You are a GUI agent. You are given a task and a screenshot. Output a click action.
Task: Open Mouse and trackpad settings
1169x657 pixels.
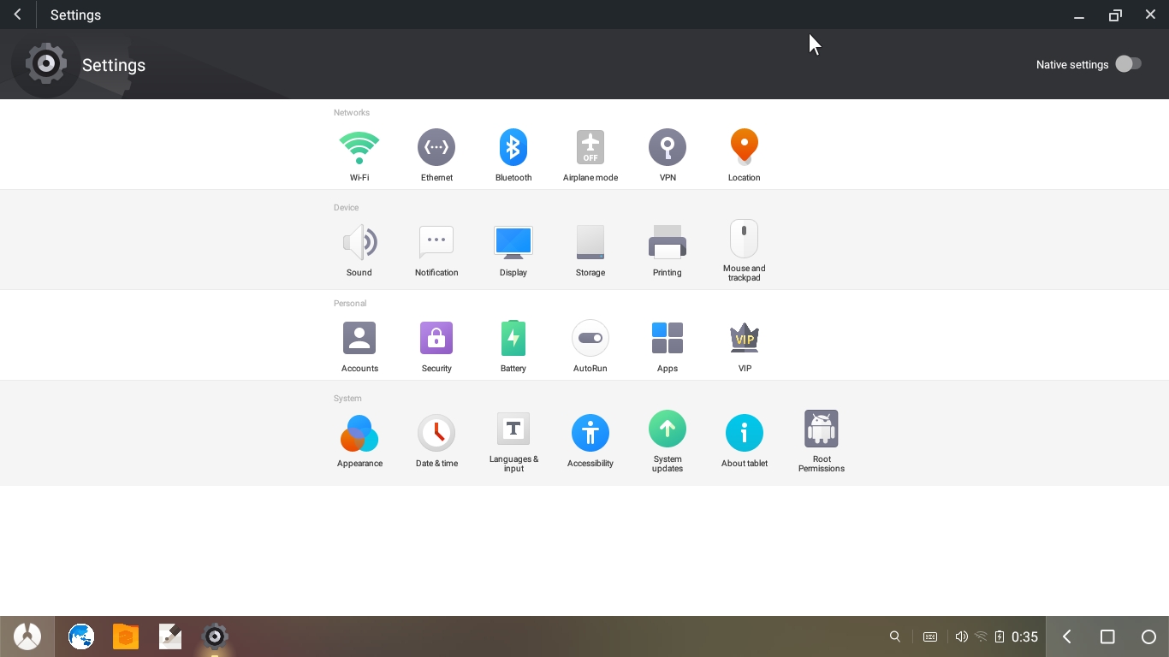744,240
